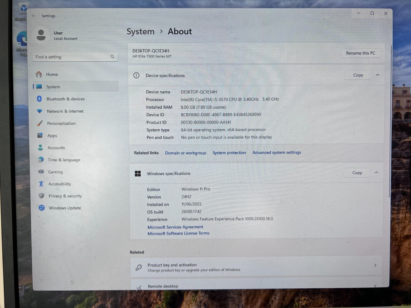The image size is (411, 308).
Task: Open Microsoft Services Agreement link
Action: [x=175, y=227]
